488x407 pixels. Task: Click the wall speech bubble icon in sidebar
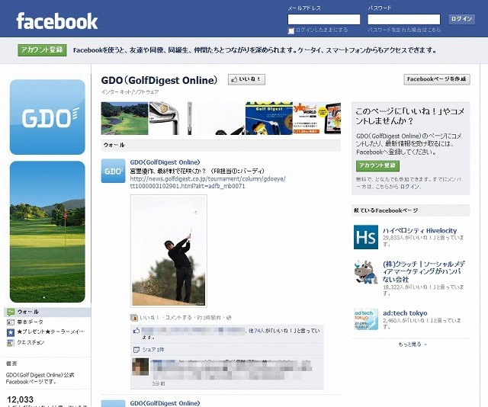11,312
